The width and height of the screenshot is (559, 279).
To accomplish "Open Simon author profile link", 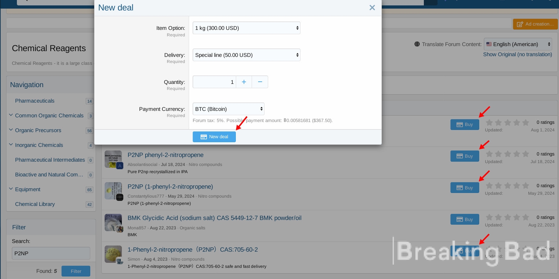I will coord(134,259).
